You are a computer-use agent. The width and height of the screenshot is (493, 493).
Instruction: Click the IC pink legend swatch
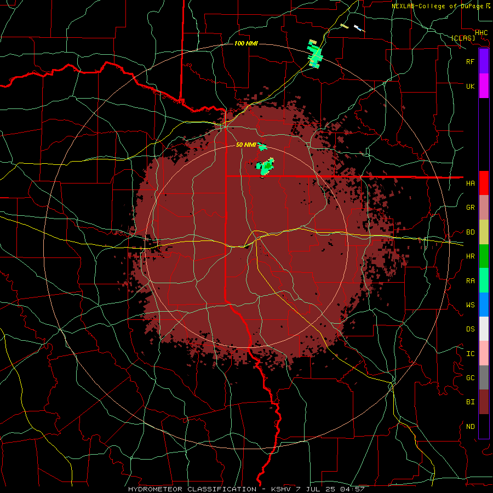click(x=484, y=353)
